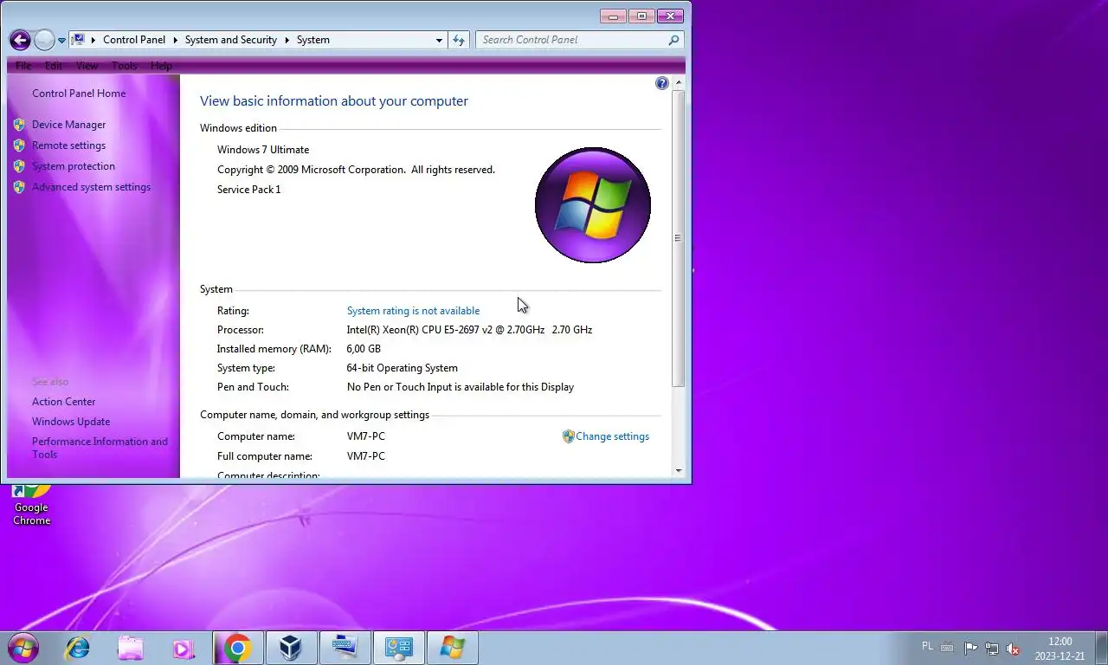Viewport: 1108px width, 665px height.
Task: Open Advanced system settings
Action: pyautogui.click(x=91, y=187)
